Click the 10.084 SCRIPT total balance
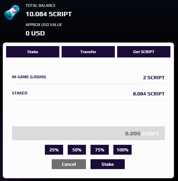Viewport: 178px width, 181px height. [x=49, y=14]
